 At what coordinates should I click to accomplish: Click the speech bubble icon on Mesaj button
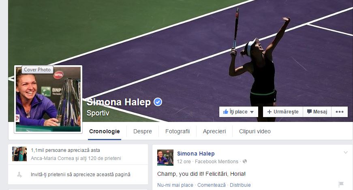[309, 112]
